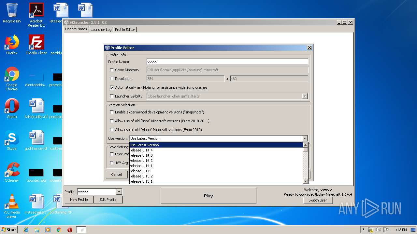Enable the Resolution checkbox
Viewport: 417px width, 234px height.
[112, 79]
